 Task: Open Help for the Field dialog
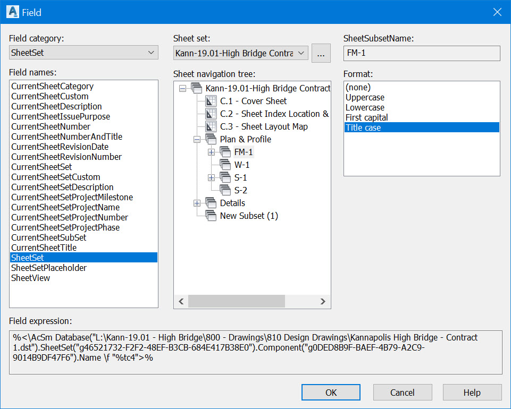click(472, 393)
